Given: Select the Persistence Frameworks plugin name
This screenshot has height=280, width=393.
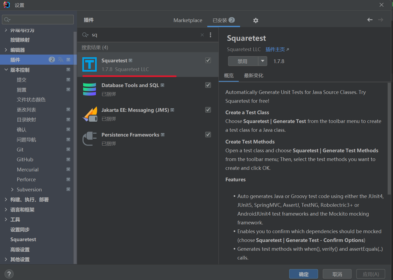Looking at the screenshot, I should click(x=130, y=135).
